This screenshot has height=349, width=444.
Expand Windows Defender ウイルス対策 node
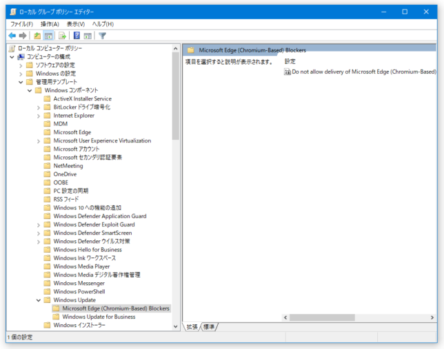[39, 242]
